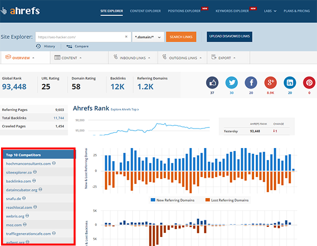Image resolution: width=317 pixels, height=246 pixels.
Task: Expand the Inbound Links dropdown
Action: coord(133,58)
